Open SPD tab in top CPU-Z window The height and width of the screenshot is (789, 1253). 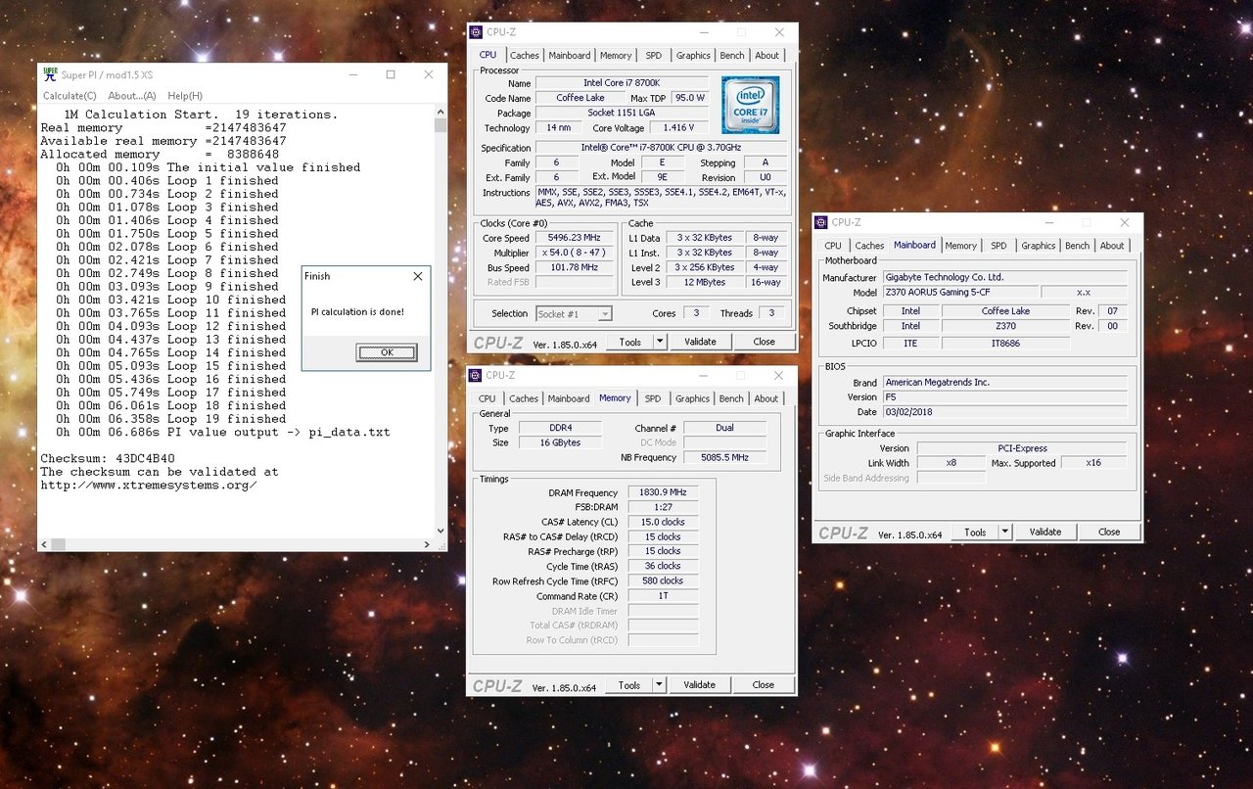point(653,56)
